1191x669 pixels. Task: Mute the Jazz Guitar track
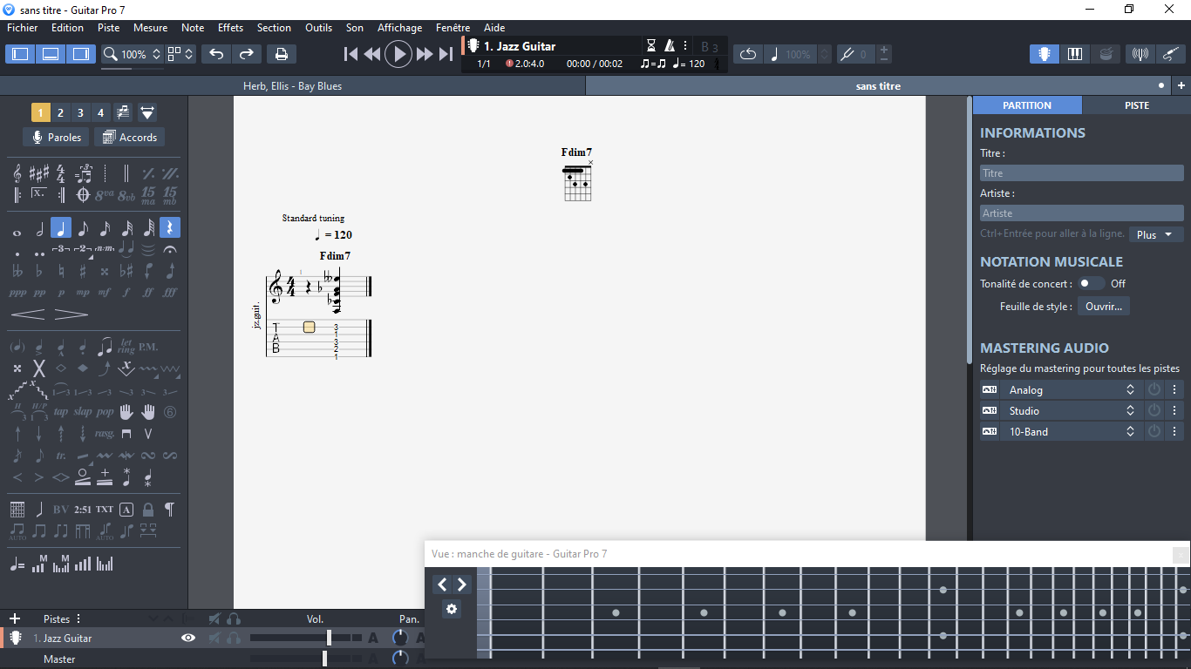(x=214, y=637)
